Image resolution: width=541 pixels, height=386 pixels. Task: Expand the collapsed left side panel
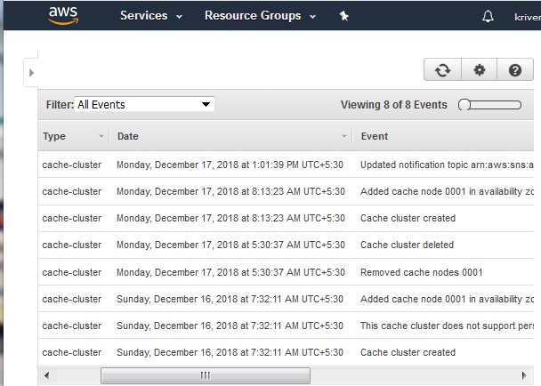point(31,72)
